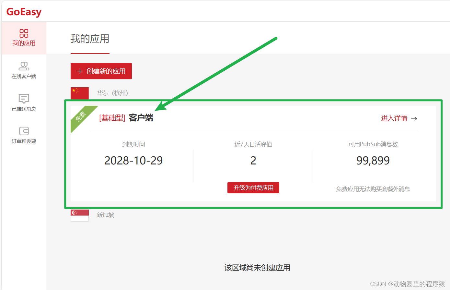Switch to the 我的应用 page header tab

point(90,39)
